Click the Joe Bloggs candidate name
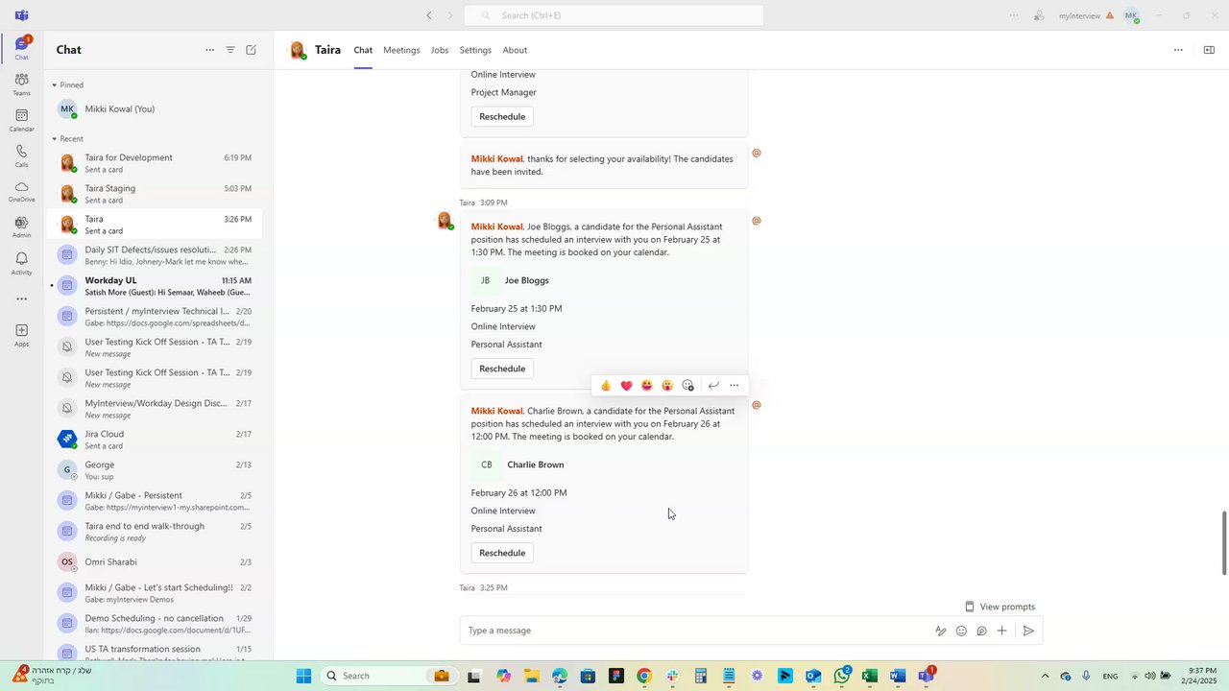This screenshot has height=691, width=1229. point(527,280)
